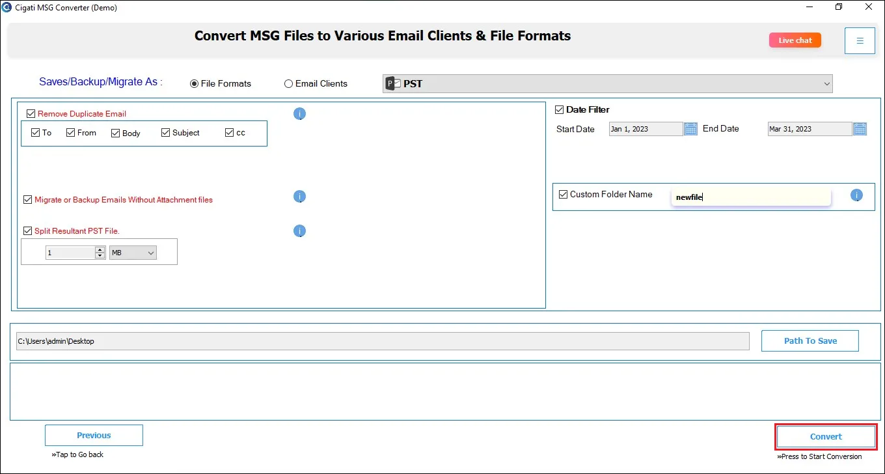Click the info icon for Without Attachment option
Screen dimensions: 885x474
299,197
